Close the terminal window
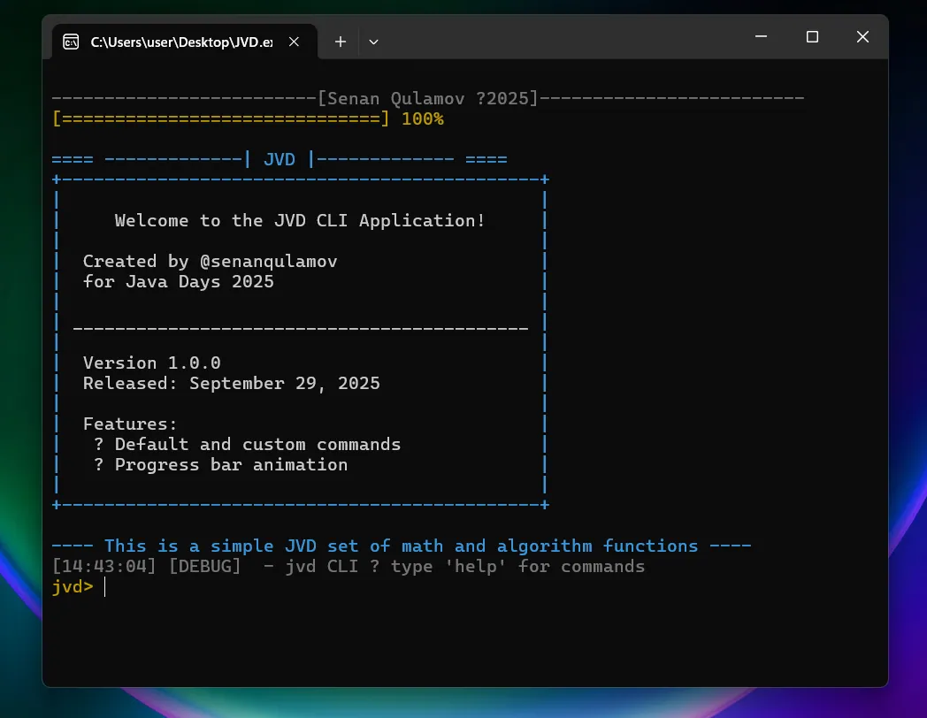927x718 pixels. pos(862,36)
